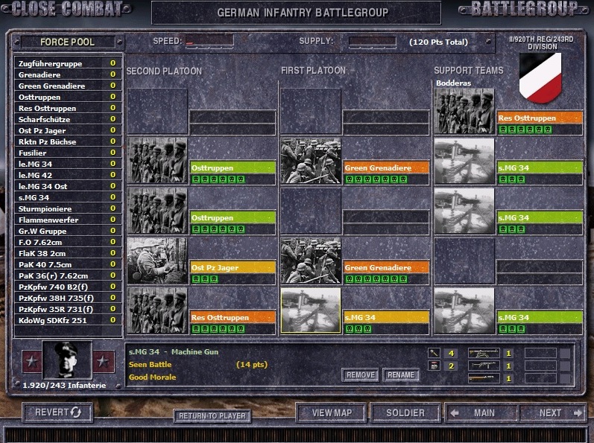Click the German Infantry Battlegroup title
Image resolution: width=594 pixels, height=443 pixels.
pyautogui.click(x=303, y=13)
